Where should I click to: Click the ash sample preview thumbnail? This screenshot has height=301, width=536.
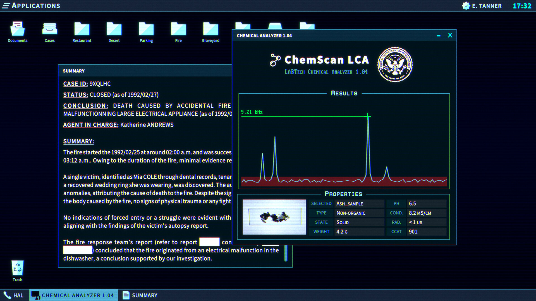pyautogui.click(x=274, y=217)
